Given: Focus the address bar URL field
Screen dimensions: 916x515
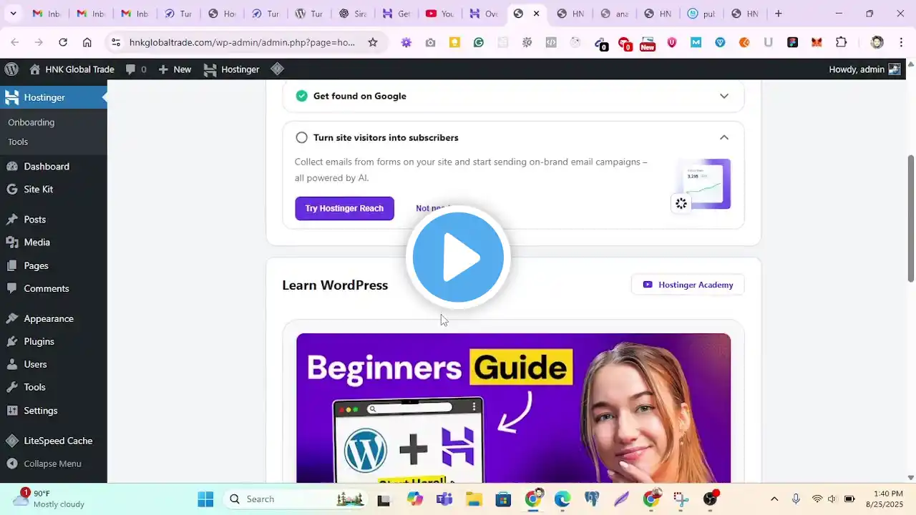Looking at the screenshot, I should [242, 42].
